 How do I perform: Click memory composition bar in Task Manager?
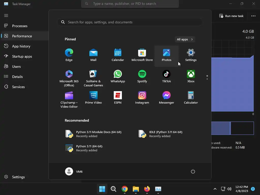(x=233, y=128)
